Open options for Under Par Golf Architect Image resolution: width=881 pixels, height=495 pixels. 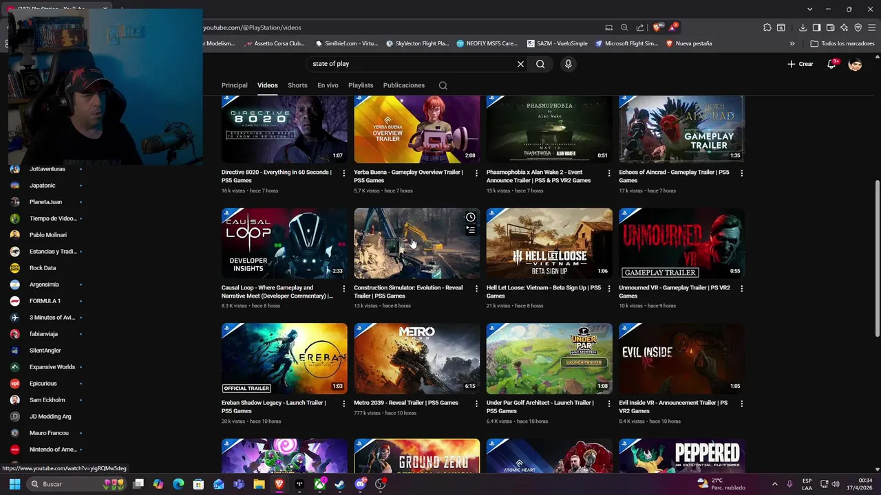pos(608,404)
